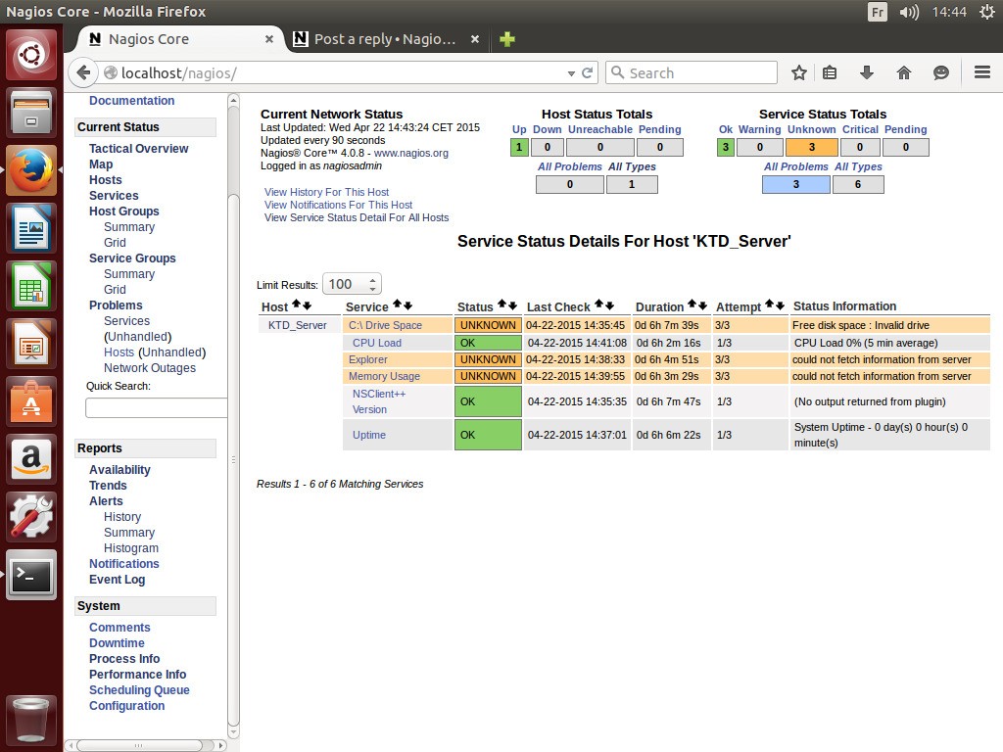This screenshot has height=752, width=1003.
Task: Bookmark this page with the star icon
Action: point(799,72)
